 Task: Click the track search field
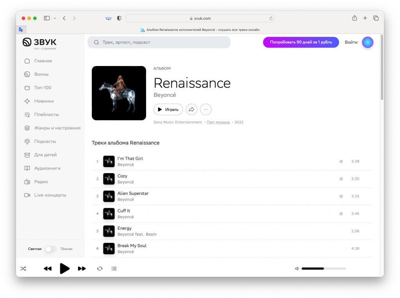coord(159,42)
